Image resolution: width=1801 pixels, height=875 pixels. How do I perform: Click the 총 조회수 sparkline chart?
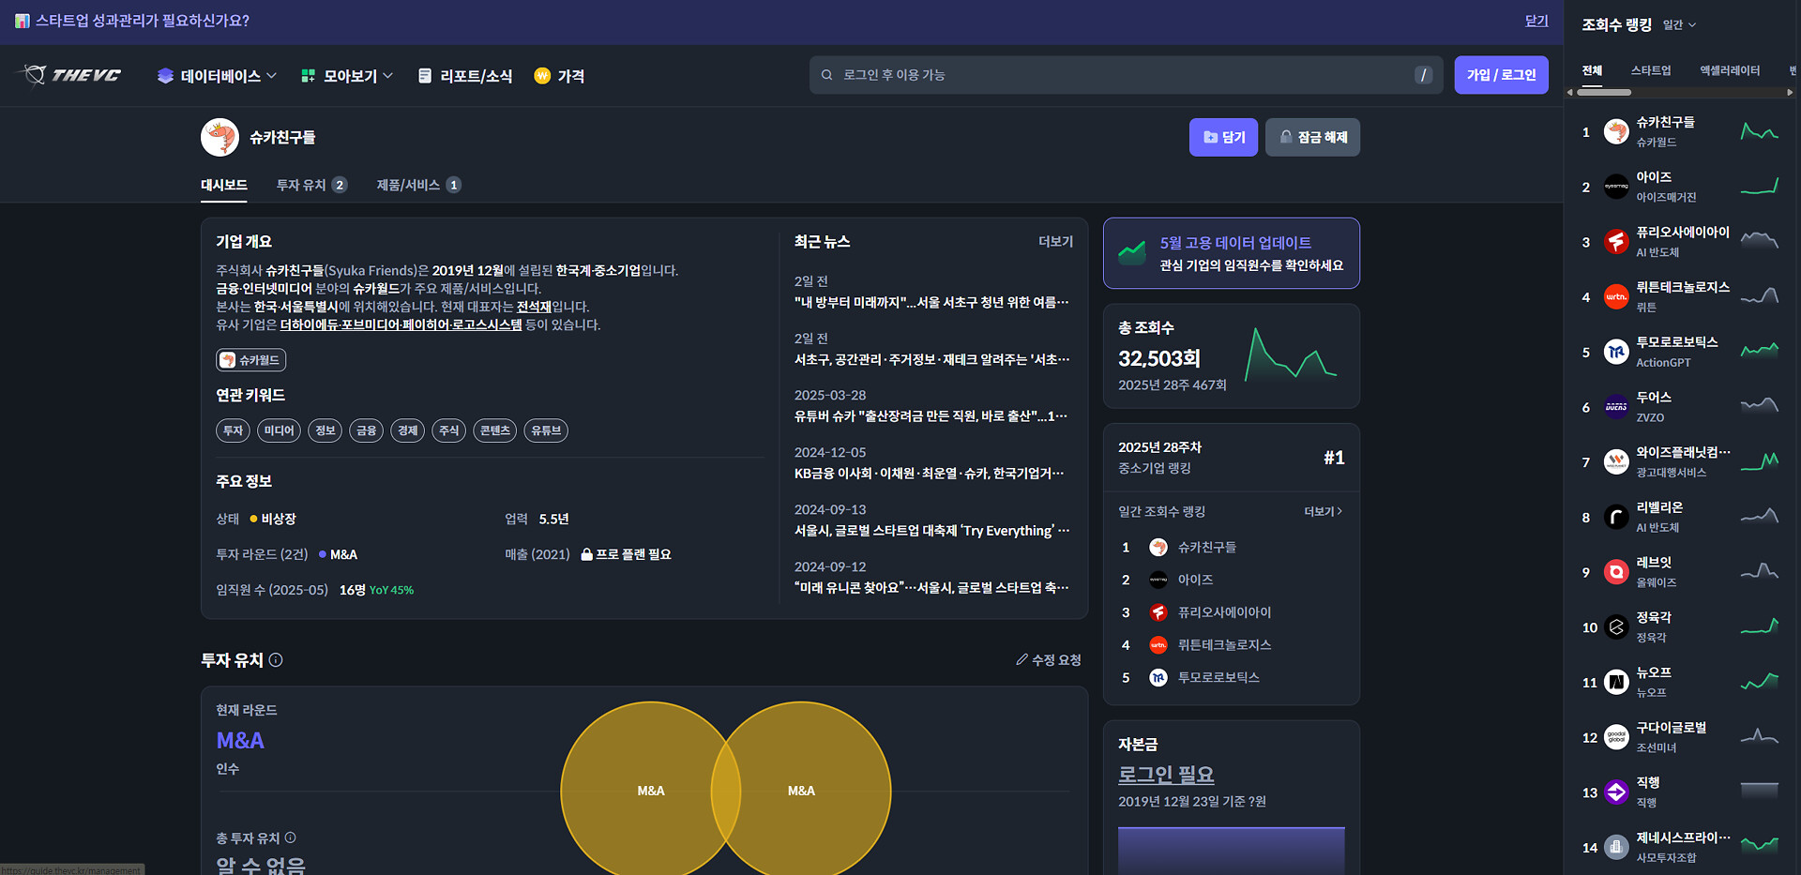[1291, 355]
